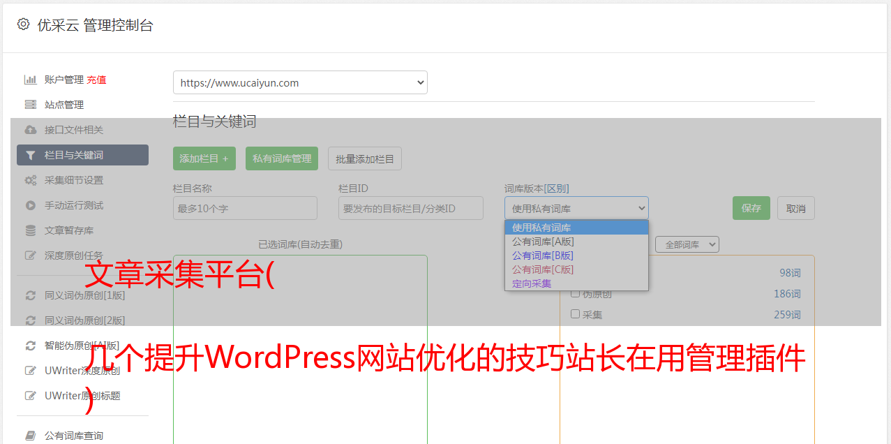Click the 栏目ID input field

pos(411,208)
